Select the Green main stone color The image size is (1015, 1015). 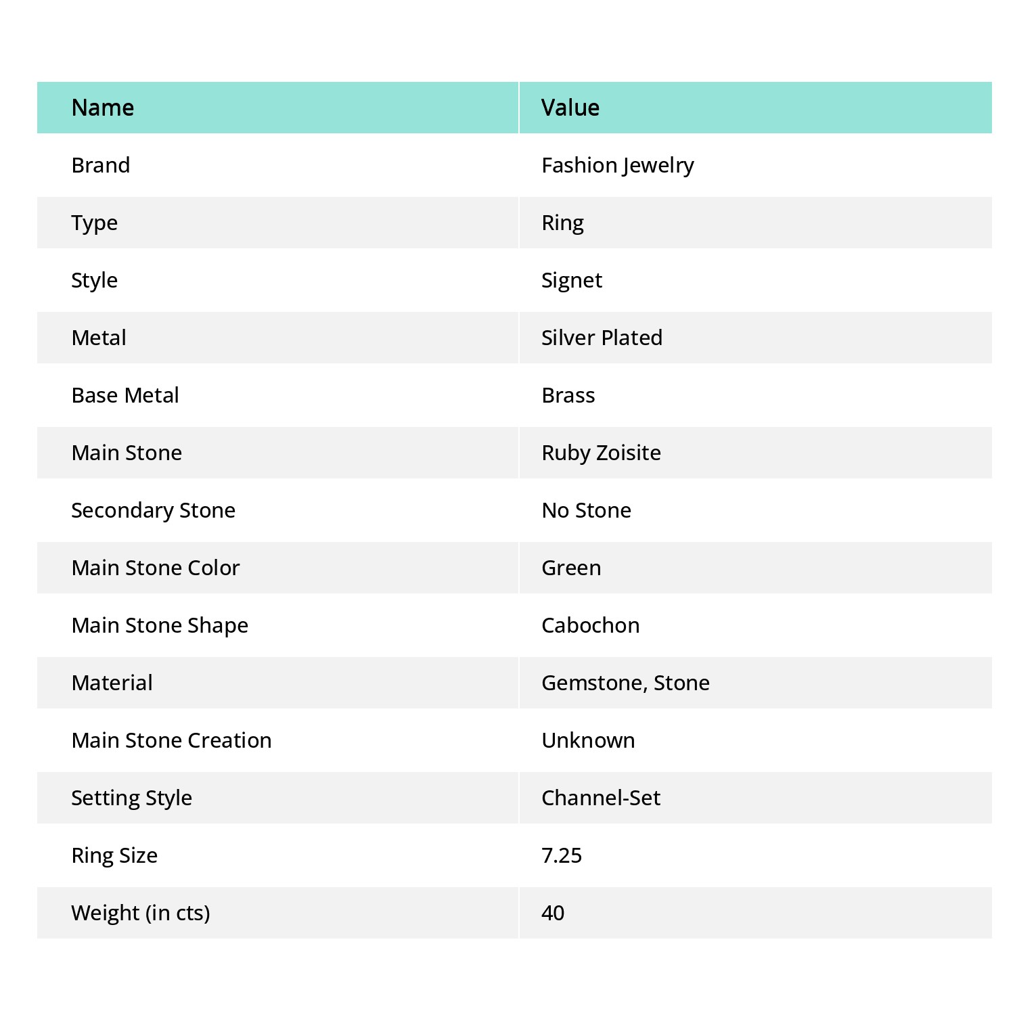pyautogui.click(x=571, y=568)
